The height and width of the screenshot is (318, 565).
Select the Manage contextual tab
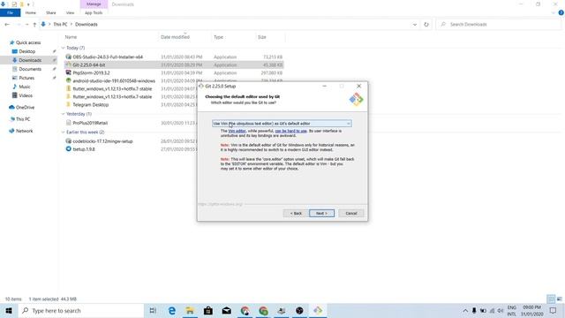point(94,4)
